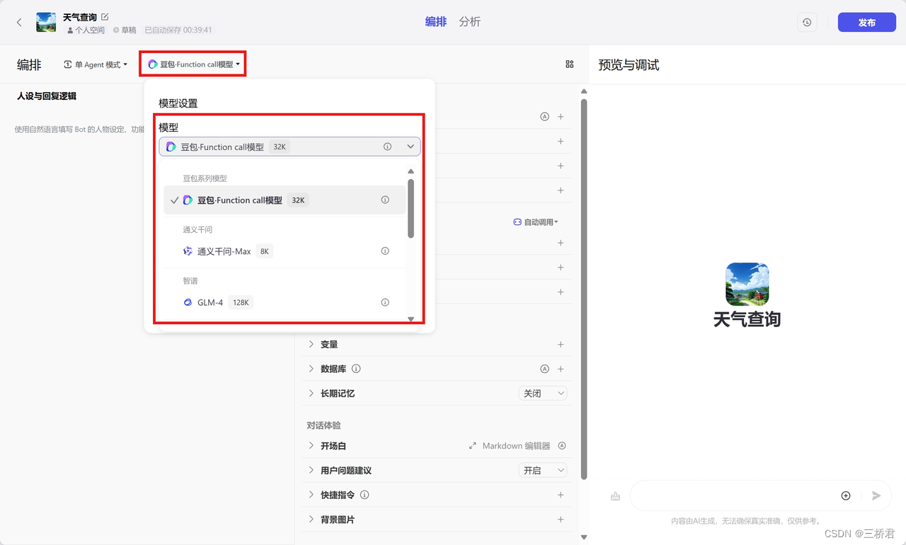Viewport: 906px width, 545px height.
Task: Show info for 通义千问-Max model
Action: click(385, 251)
